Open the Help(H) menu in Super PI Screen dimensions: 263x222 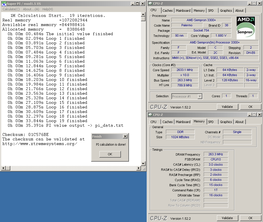pyautogui.click(x=48, y=9)
